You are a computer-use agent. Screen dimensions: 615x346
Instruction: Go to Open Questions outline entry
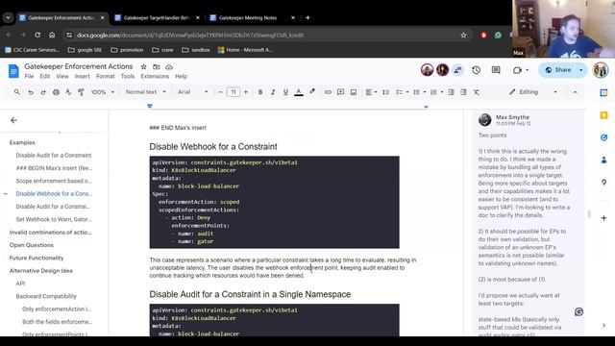[32, 245]
